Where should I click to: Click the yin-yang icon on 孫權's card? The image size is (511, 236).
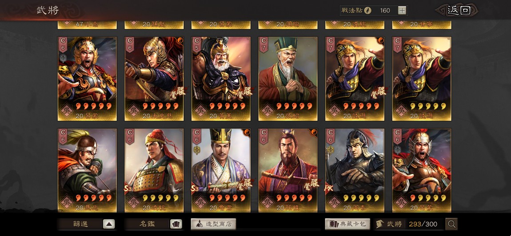(x=314, y=132)
